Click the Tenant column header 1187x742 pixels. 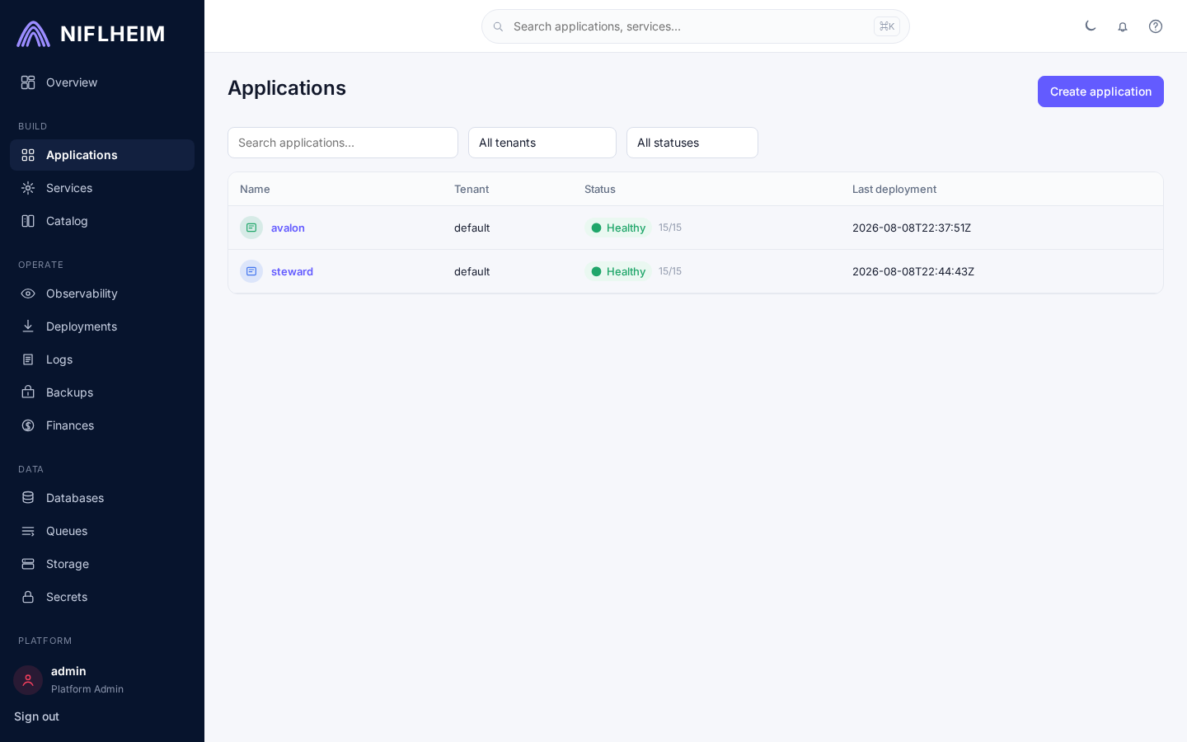pyautogui.click(x=472, y=189)
